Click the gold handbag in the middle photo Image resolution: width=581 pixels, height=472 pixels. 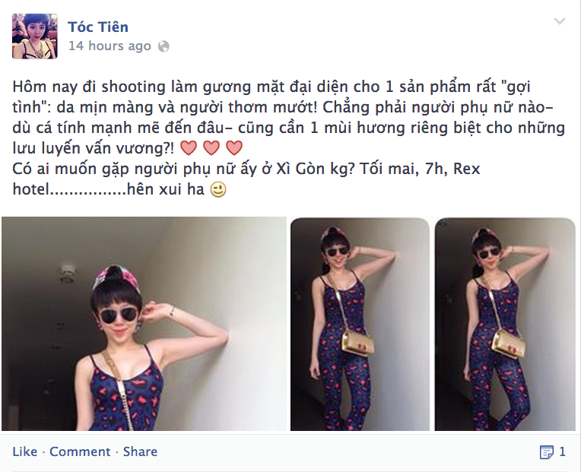tap(357, 343)
